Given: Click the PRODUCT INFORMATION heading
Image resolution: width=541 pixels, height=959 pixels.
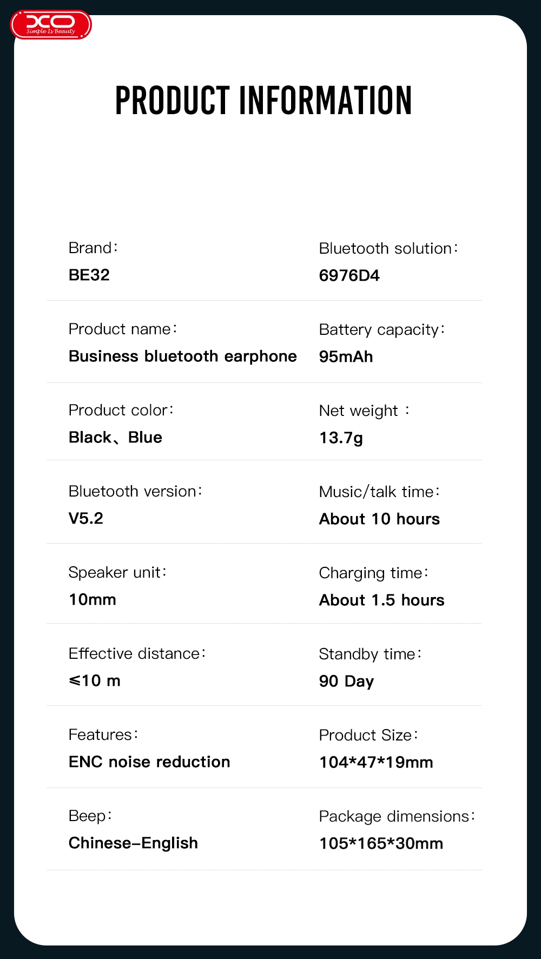Looking at the screenshot, I should [x=263, y=101].
